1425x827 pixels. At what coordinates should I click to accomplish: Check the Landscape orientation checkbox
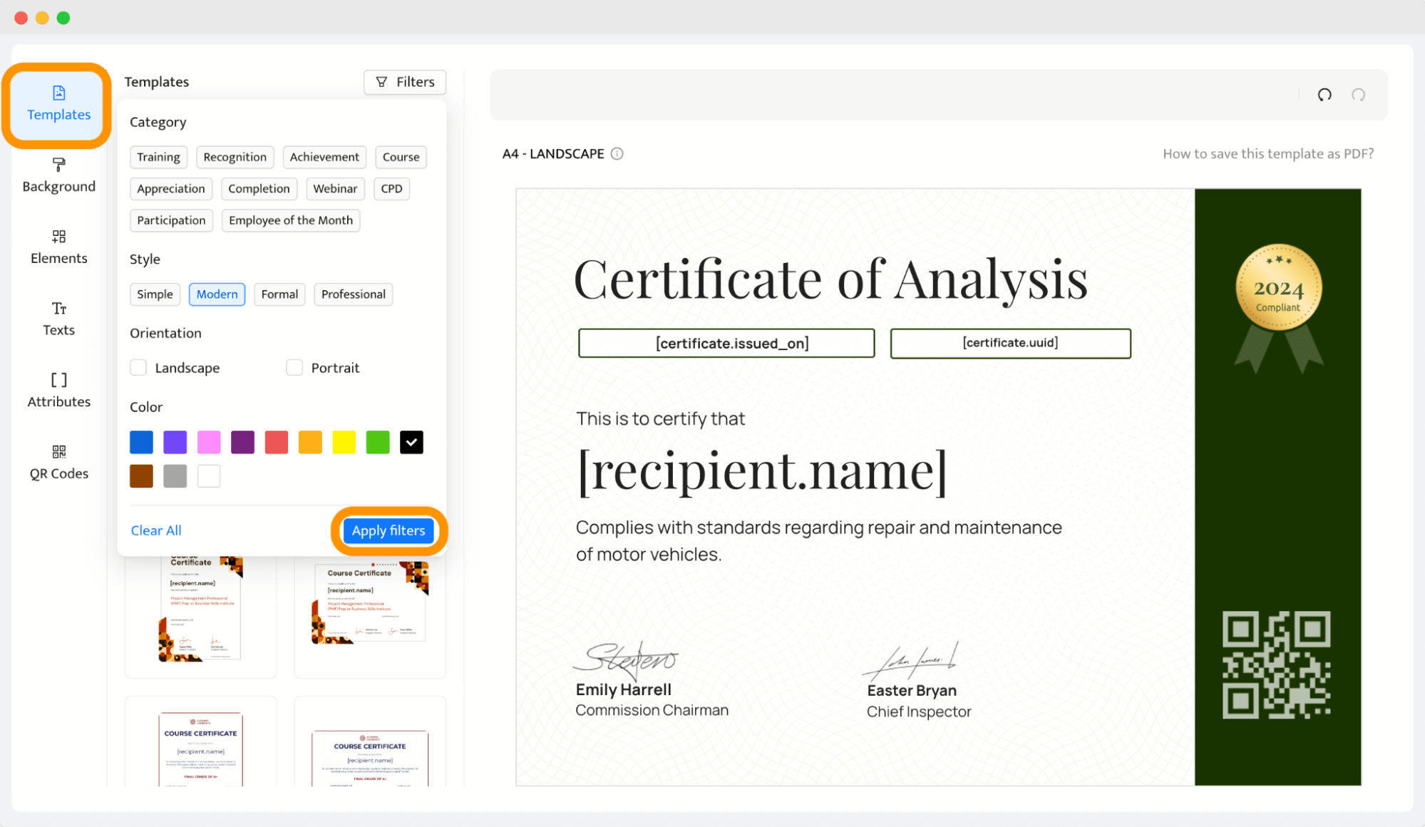tap(138, 367)
